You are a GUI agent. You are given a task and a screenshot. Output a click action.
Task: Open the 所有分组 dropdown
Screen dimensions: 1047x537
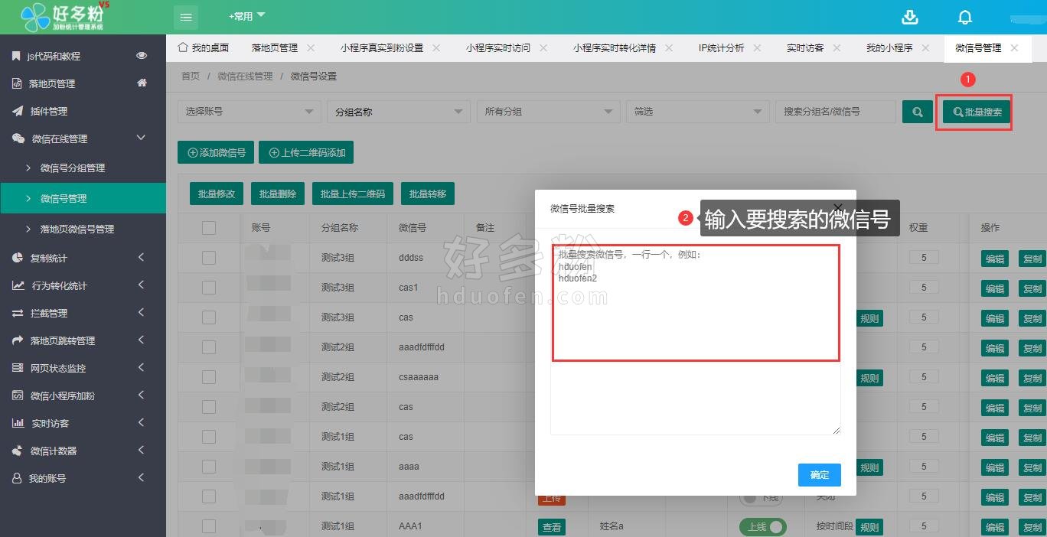[x=547, y=112]
